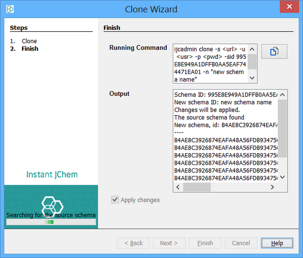Image resolution: width=303 pixels, height=258 pixels.
Task: Click the Output horizontal scrollbar thumb
Action: (196, 187)
